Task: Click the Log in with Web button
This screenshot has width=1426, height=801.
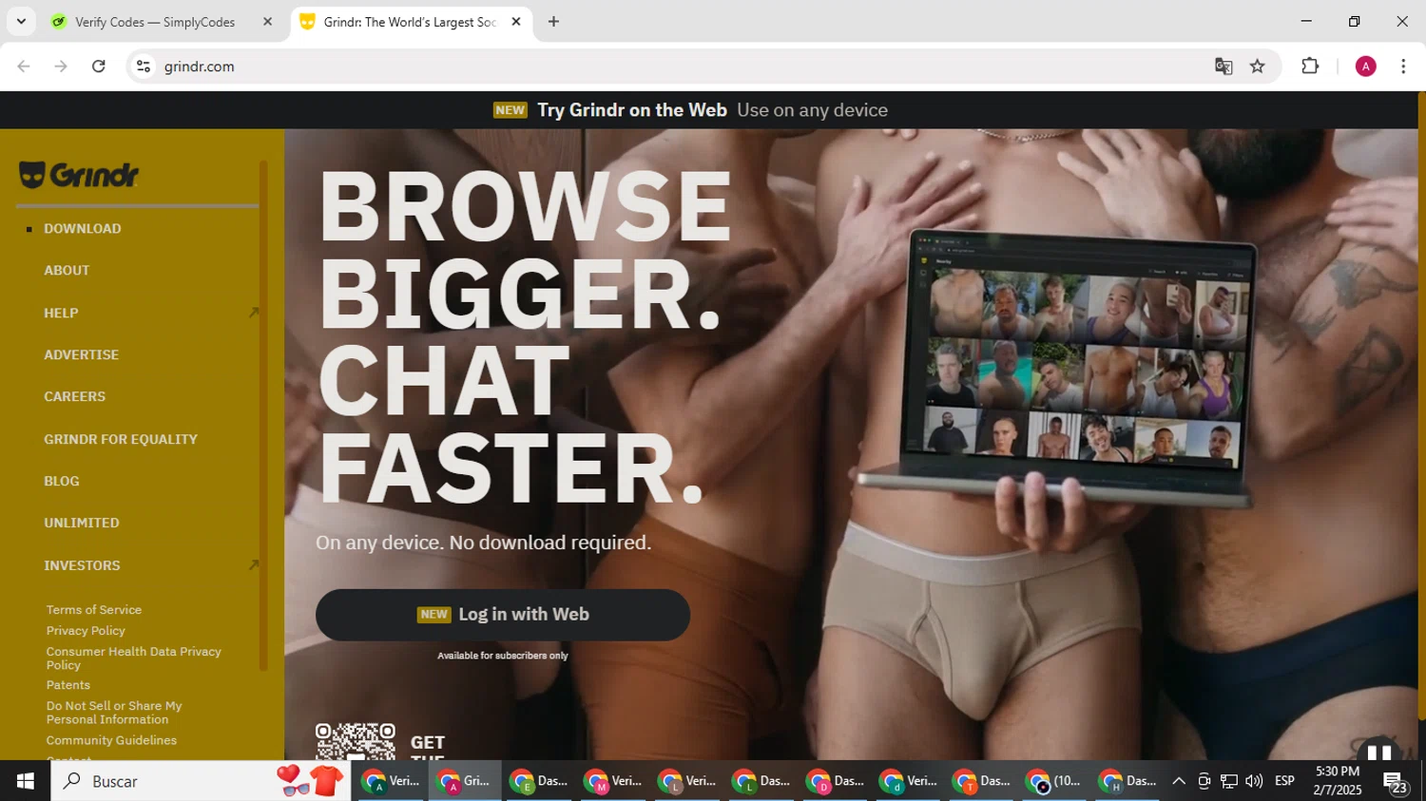Action: [x=503, y=615]
